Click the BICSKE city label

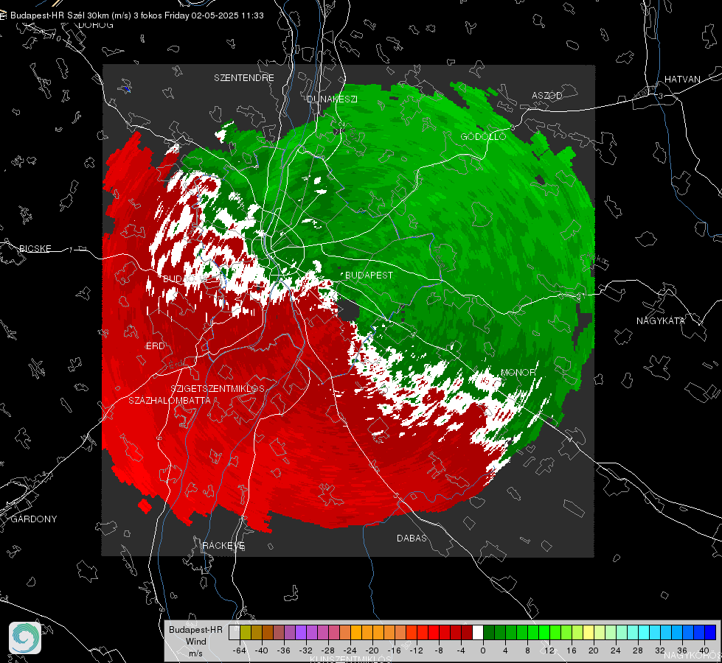click(x=35, y=248)
